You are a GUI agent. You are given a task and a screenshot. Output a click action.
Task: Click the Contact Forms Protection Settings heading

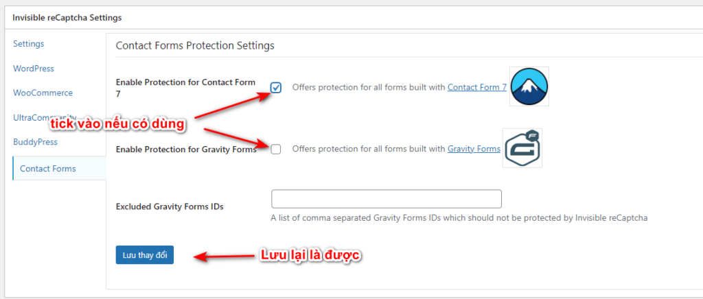pos(195,46)
